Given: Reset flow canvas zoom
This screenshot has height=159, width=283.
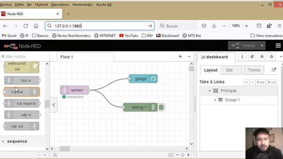Looking at the screenshot, I should [183, 155].
